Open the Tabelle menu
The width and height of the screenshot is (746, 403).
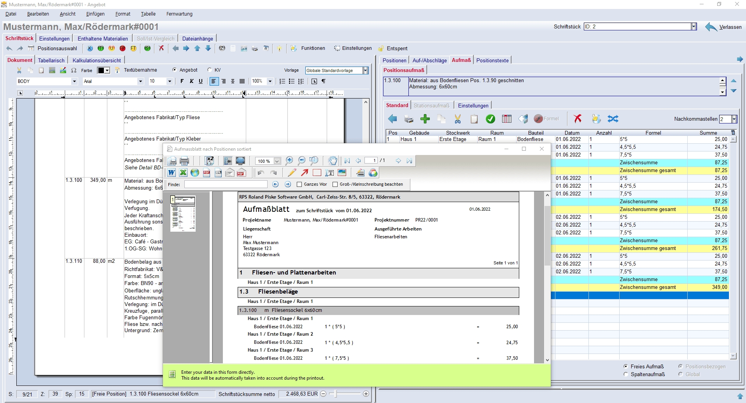(148, 14)
